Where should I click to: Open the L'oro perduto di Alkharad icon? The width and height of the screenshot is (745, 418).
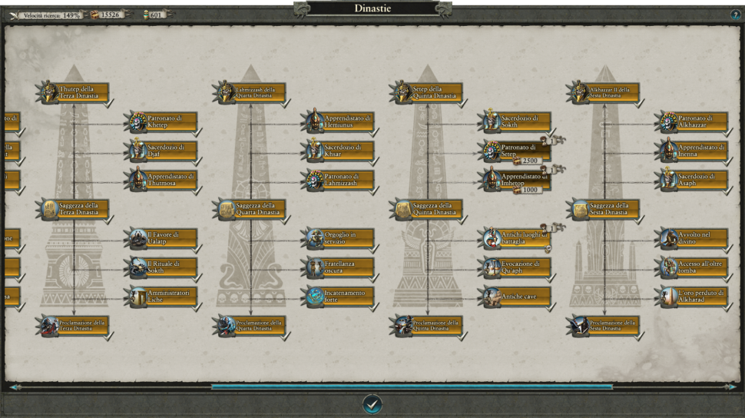click(668, 297)
